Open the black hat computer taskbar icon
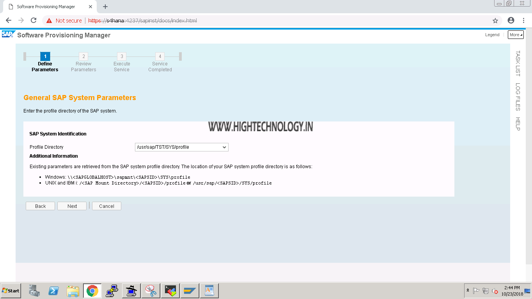The width and height of the screenshot is (532, 299). click(131, 291)
